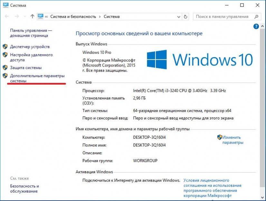
Task: Open recent locations dropdown next to forward arrow
Action: [x=25, y=17]
